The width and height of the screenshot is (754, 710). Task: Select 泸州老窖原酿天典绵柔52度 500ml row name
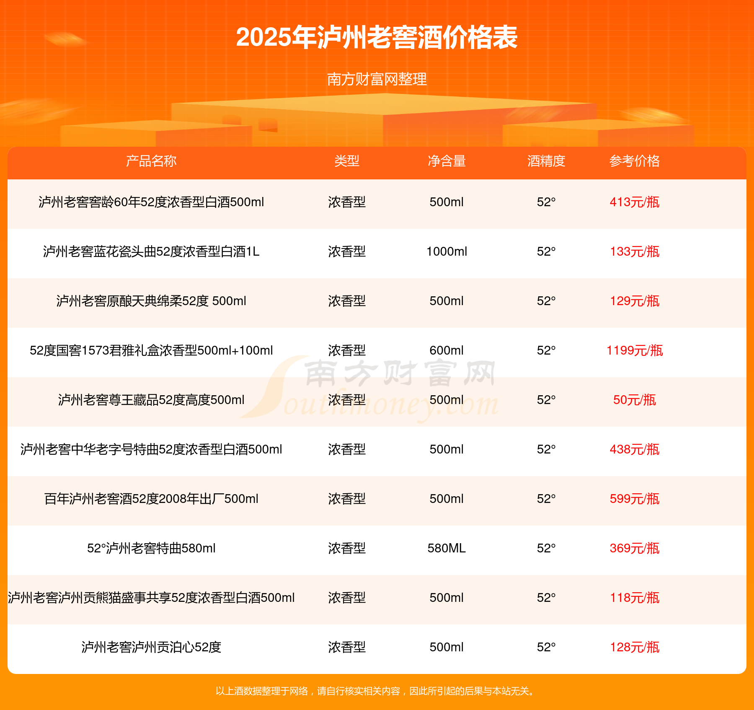pyautogui.click(x=151, y=301)
